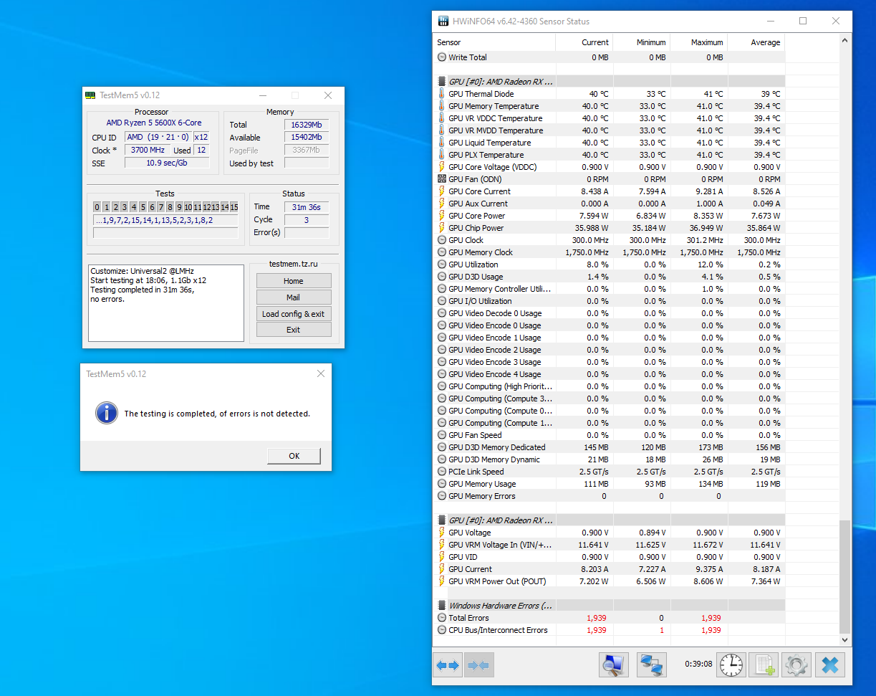
Task: Click test number 15 box in Tests
Action: point(234,207)
